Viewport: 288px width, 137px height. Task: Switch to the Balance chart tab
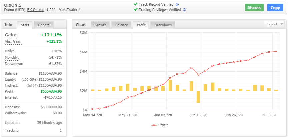pos(121,25)
